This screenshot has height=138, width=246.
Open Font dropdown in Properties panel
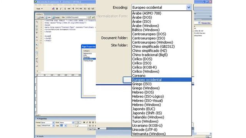click(x=53, y=126)
